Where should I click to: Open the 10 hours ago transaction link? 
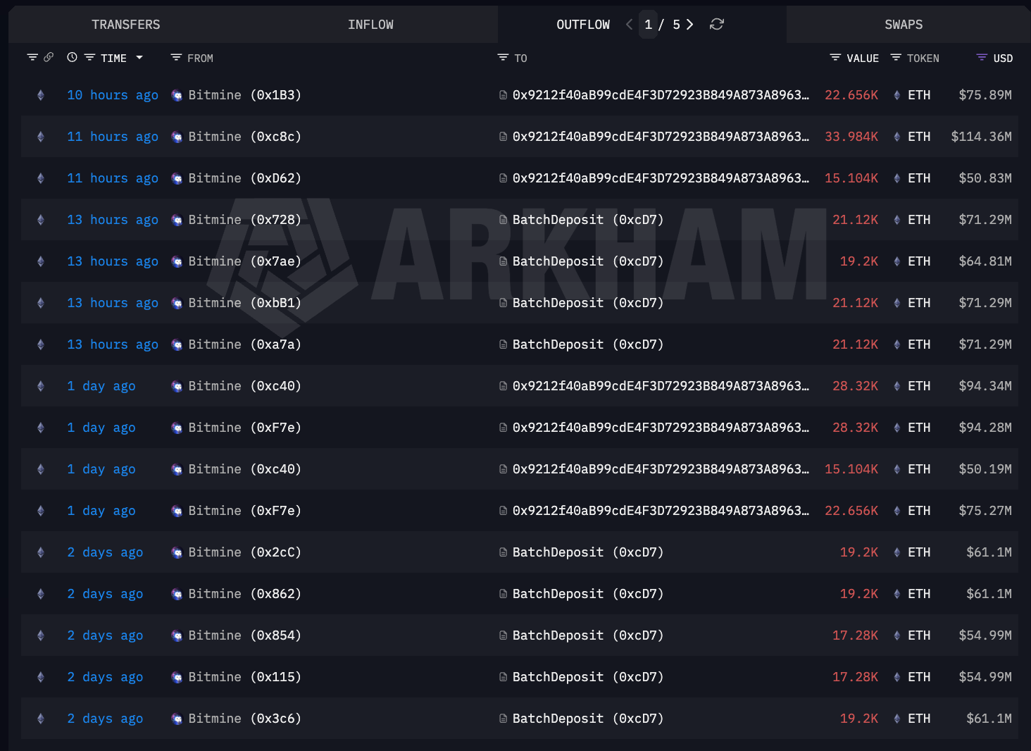(113, 95)
